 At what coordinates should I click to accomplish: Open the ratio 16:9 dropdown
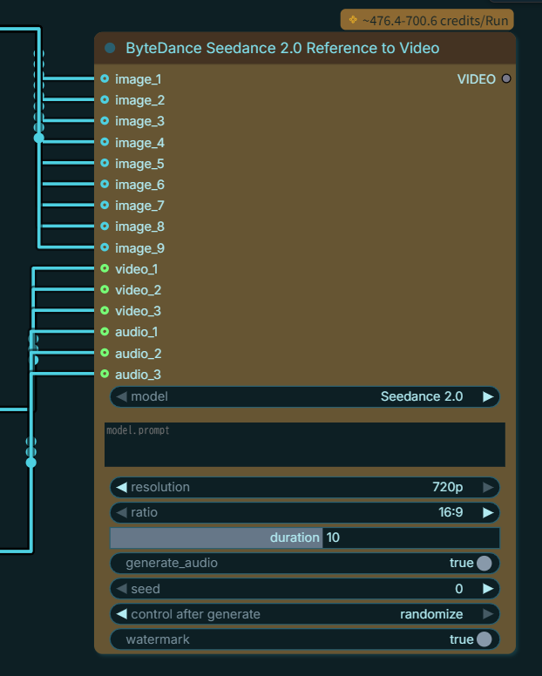(305, 512)
